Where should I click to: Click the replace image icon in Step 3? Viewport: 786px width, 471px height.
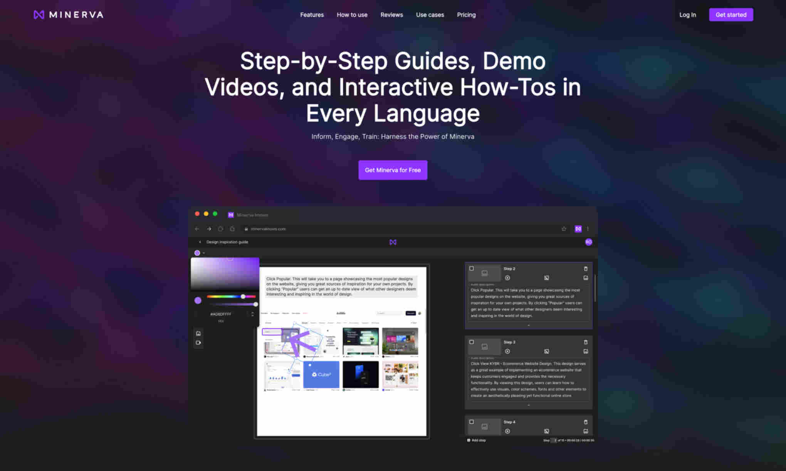[586, 351]
